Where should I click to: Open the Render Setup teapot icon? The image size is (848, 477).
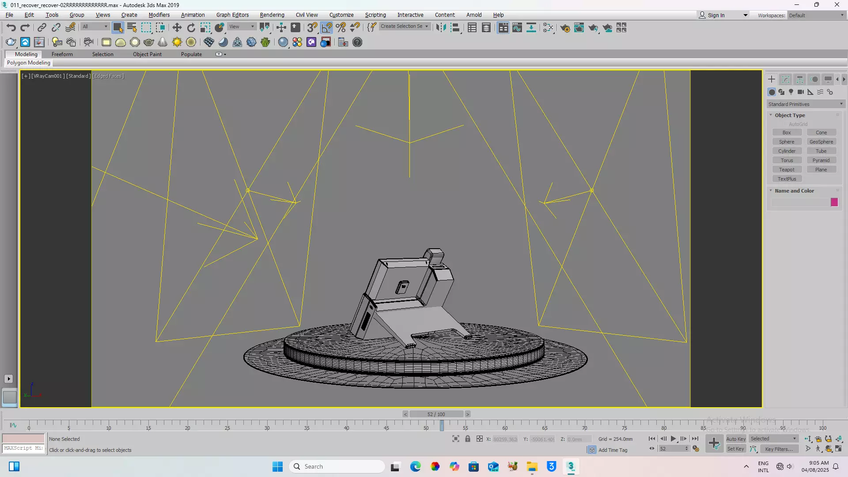[564, 28]
